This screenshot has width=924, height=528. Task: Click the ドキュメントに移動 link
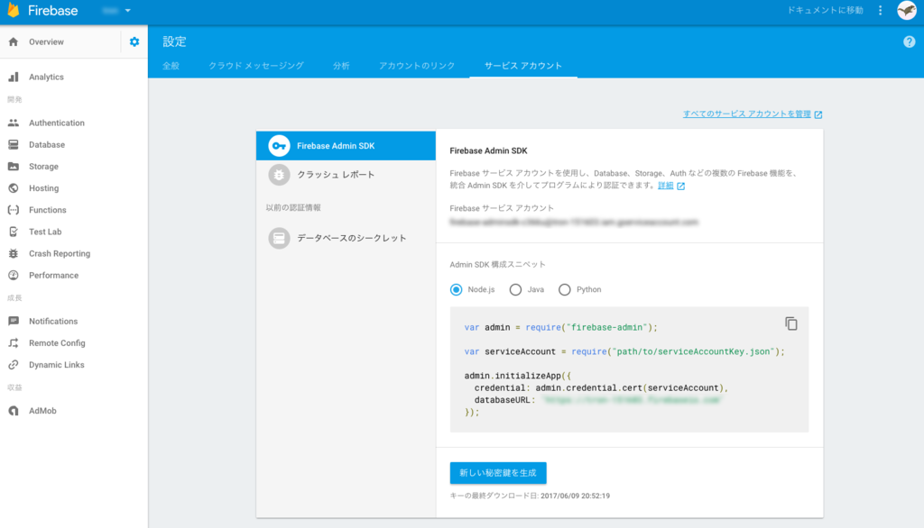pyautogui.click(x=825, y=11)
